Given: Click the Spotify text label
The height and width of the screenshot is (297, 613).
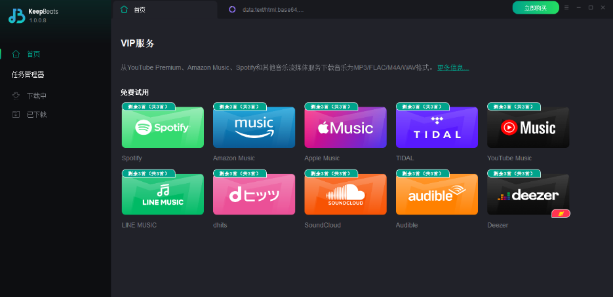Looking at the screenshot, I should [132, 158].
